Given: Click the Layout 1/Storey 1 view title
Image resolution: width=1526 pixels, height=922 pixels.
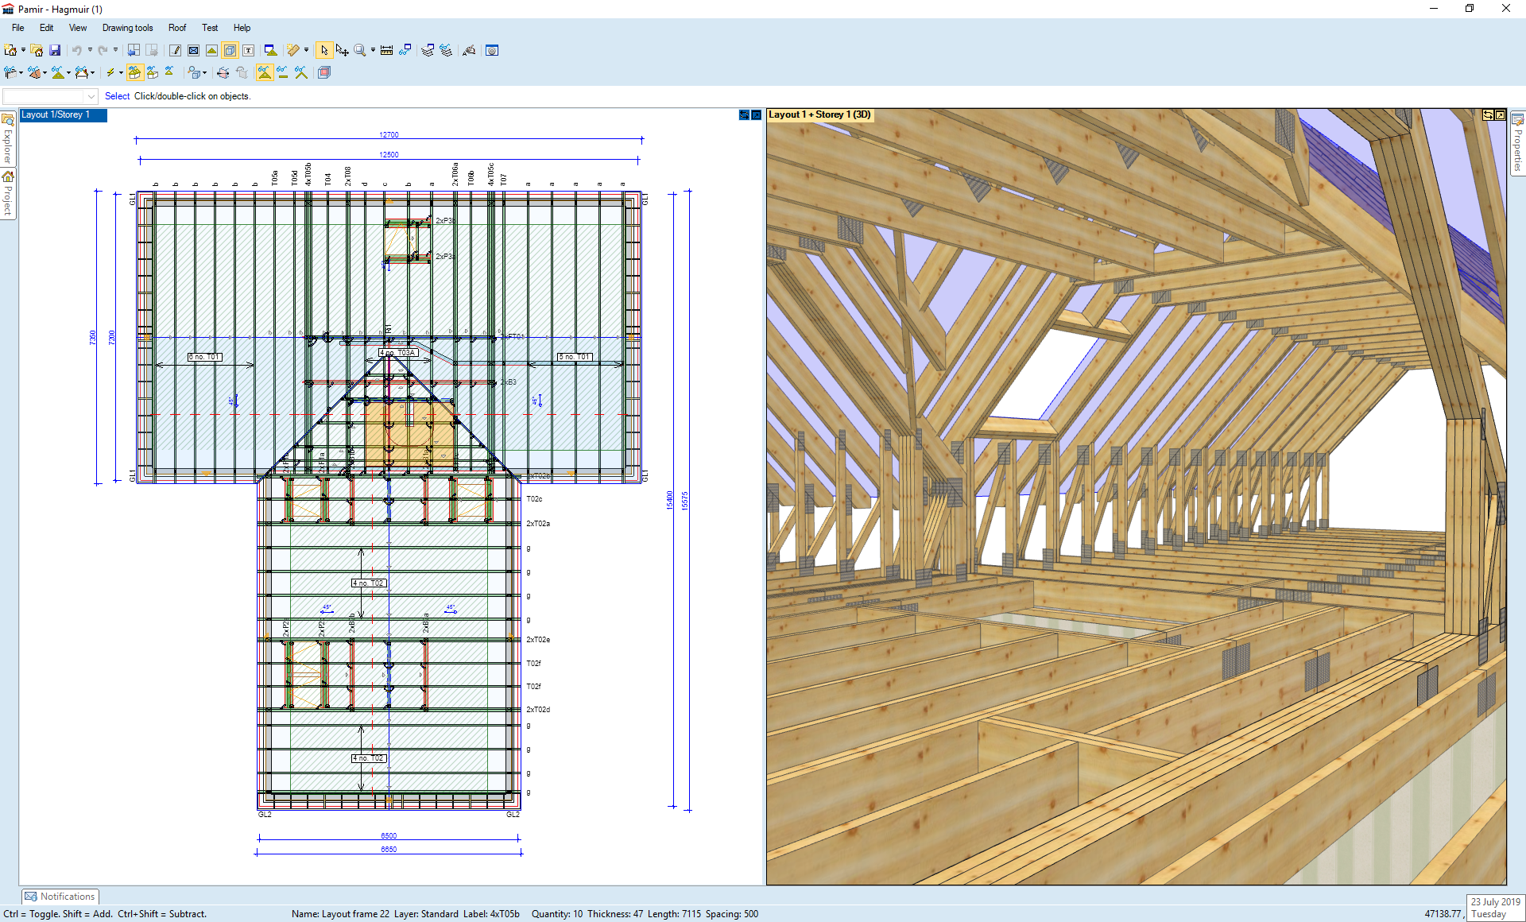Looking at the screenshot, I should pos(56,115).
